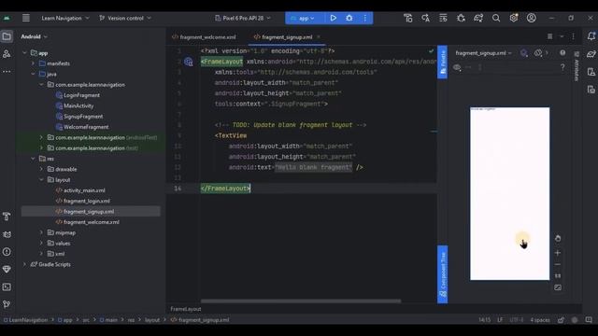The image size is (598, 336).
Task: Toggle read-only lock icon in status bar
Action: tap(561, 320)
